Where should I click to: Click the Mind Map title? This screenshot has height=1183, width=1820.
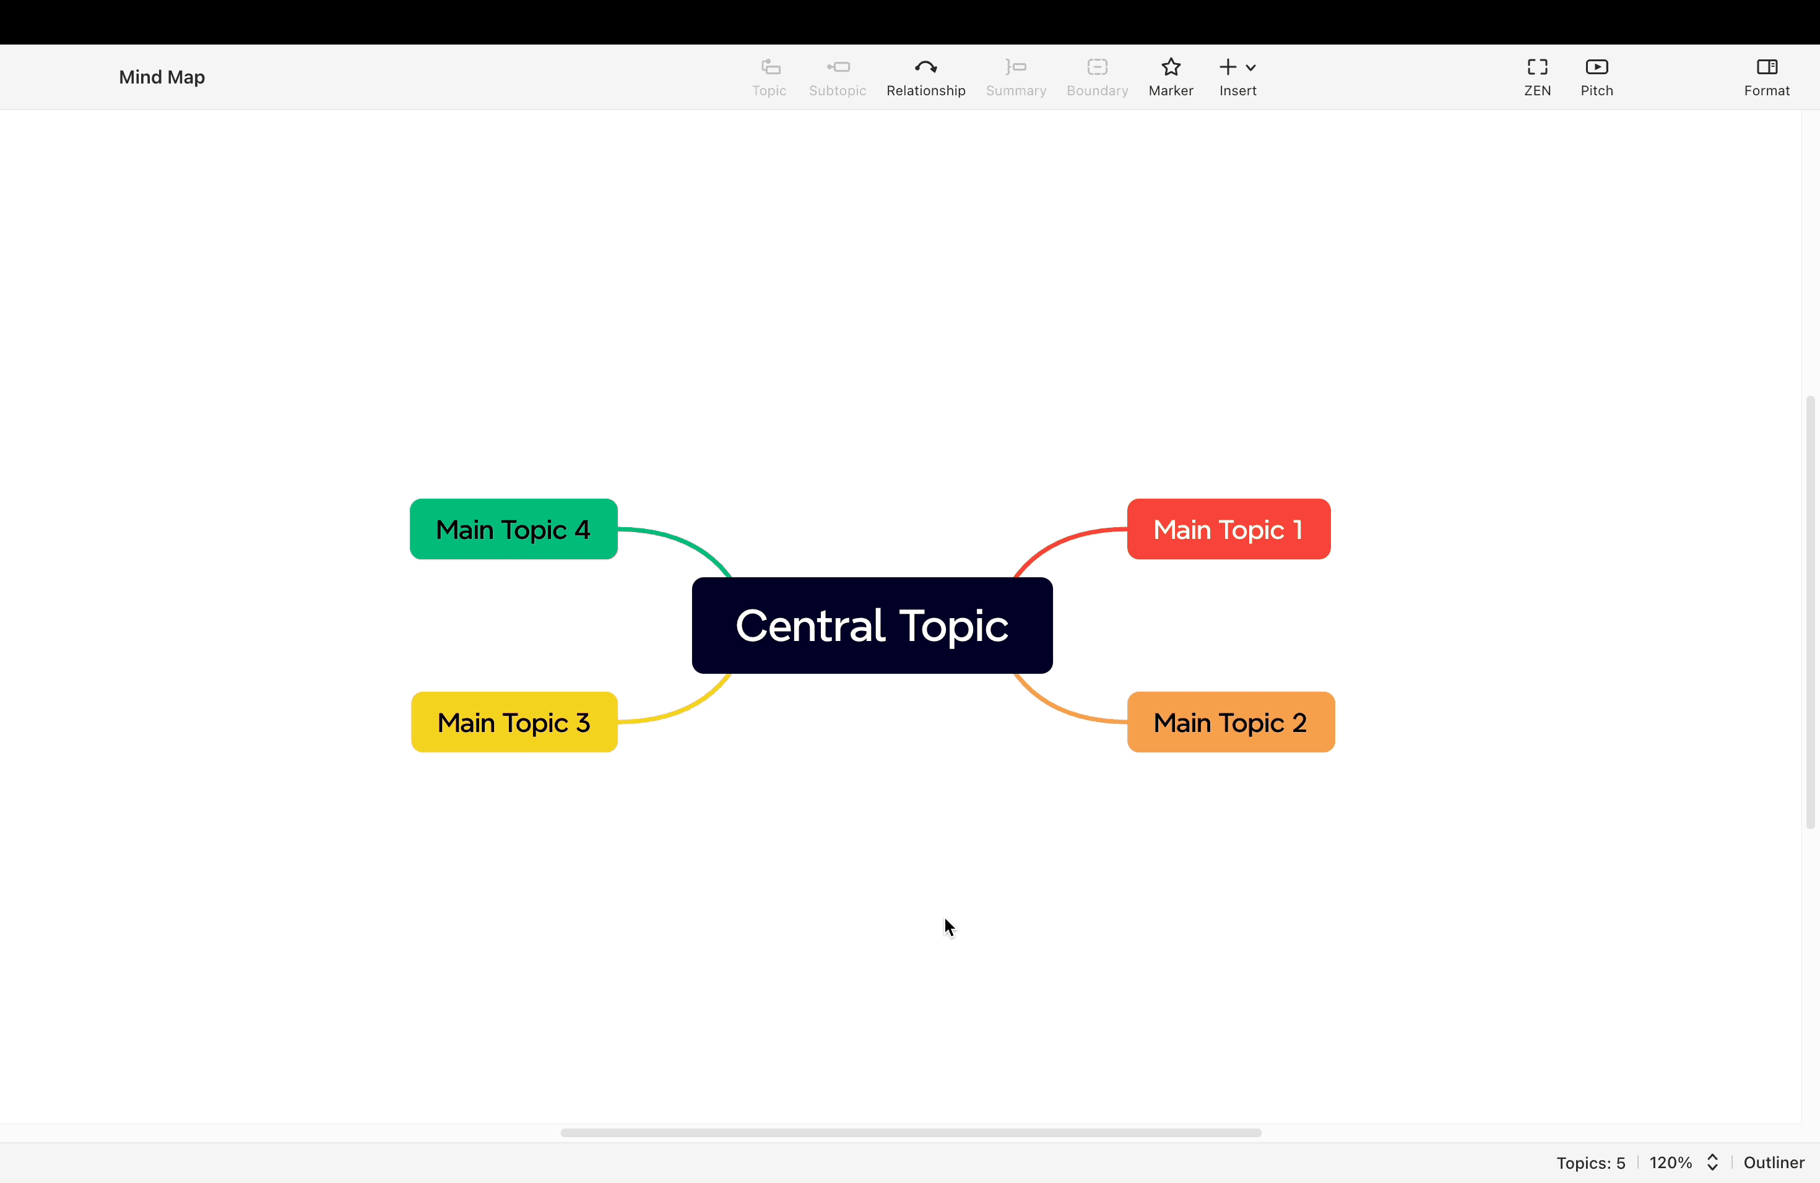point(162,77)
